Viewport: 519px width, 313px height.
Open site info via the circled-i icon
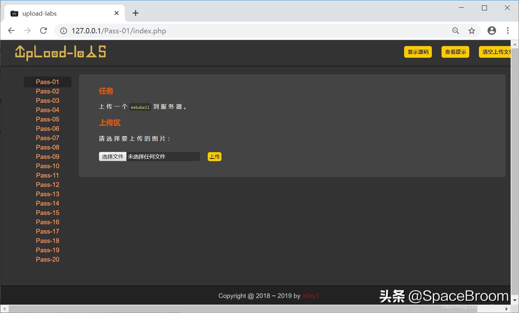pyautogui.click(x=63, y=31)
